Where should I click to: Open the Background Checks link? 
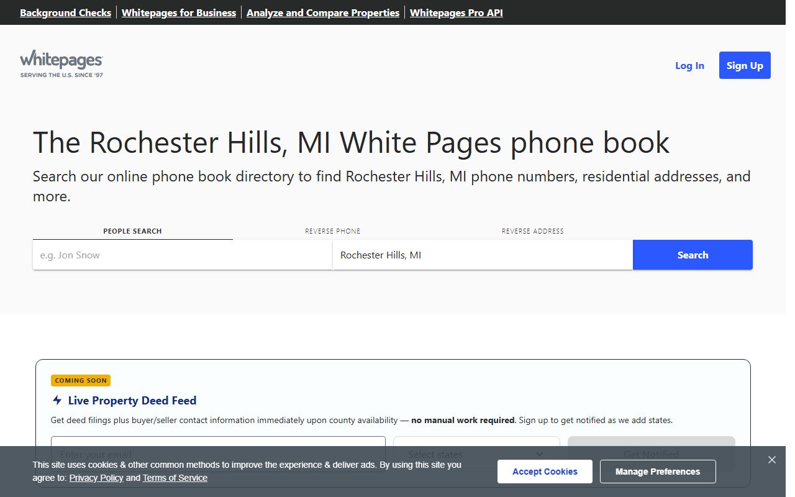click(65, 12)
